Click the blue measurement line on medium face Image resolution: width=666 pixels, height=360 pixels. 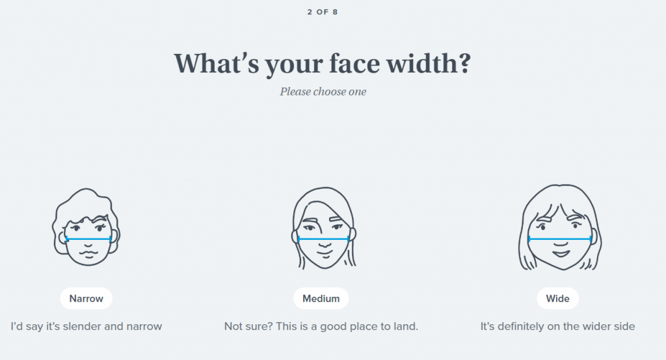324,239
